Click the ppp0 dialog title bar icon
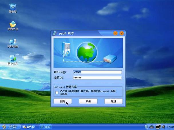This screenshot has height=130, width=174. click(54, 33)
